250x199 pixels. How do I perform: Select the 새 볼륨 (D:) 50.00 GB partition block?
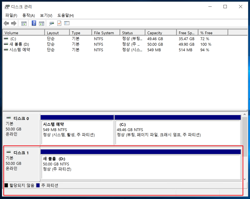[141, 164]
